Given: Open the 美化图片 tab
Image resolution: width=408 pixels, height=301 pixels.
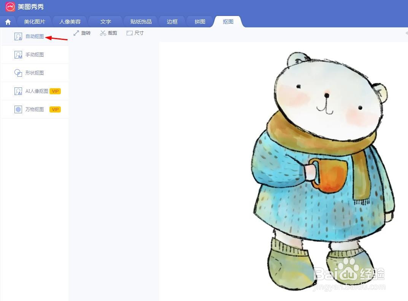Looking at the screenshot, I should tap(35, 22).
